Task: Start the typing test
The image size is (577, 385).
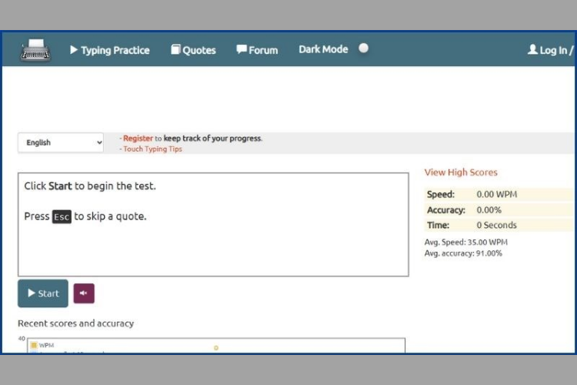Action: pos(43,293)
